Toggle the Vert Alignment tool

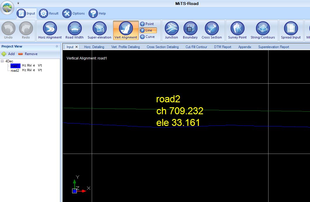coord(126,30)
